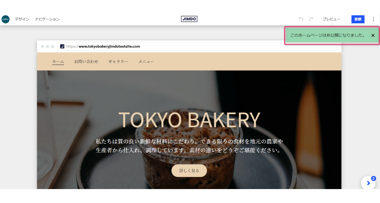The height and width of the screenshot is (203, 380).
Task: Click the JIMDO logo
Action: point(189,19)
